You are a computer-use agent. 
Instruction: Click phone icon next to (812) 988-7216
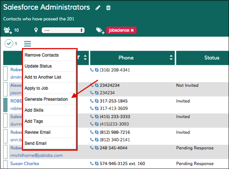pos(92,132)
